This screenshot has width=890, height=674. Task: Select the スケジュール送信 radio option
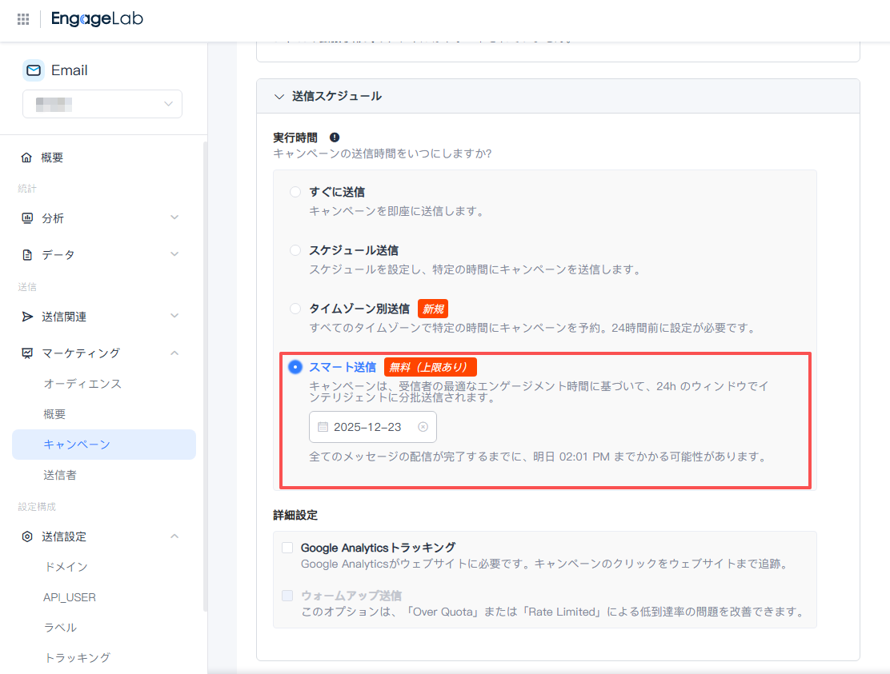coord(295,250)
